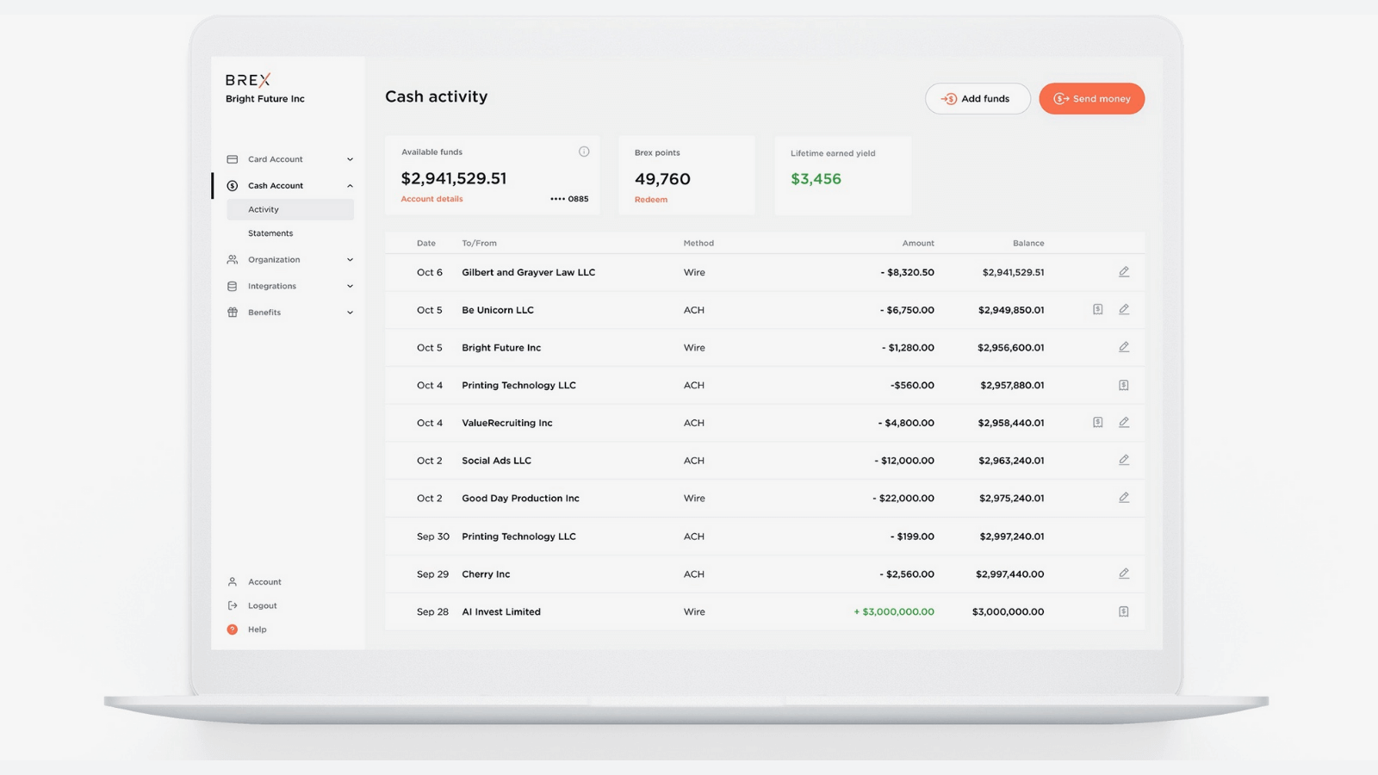Viewport: 1378px width, 775px height.
Task: Click the Organization people icon
Action: [233, 260]
